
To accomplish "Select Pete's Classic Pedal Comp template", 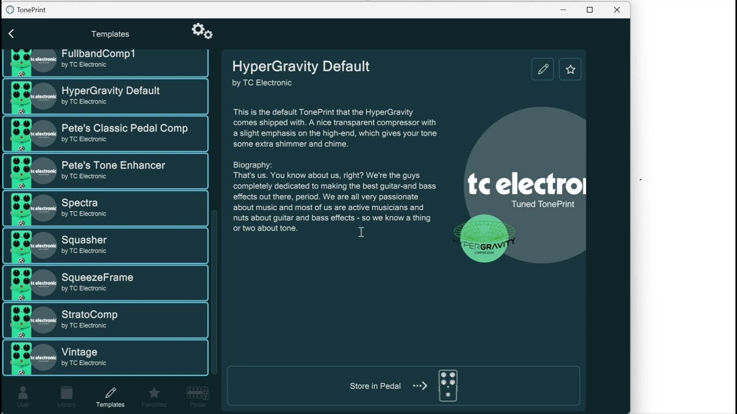I will [x=105, y=133].
